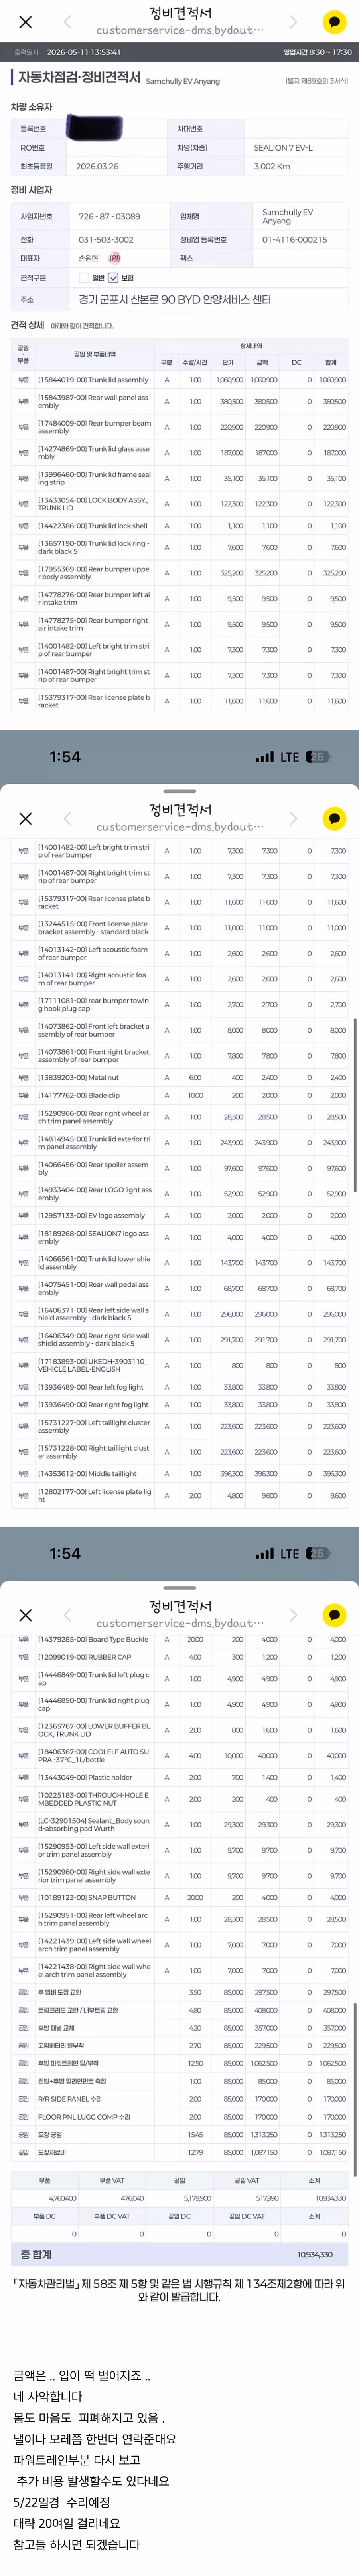The width and height of the screenshot is (359, 2576).
Task: Tap the 견적 상세 section heading
Action: 27,325
